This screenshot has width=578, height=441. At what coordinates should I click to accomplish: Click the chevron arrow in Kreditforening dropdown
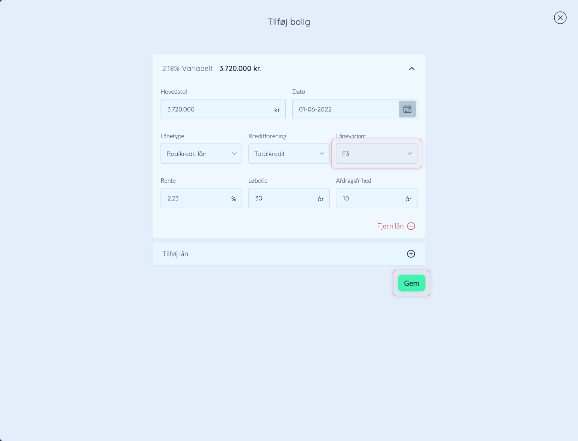point(322,154)
